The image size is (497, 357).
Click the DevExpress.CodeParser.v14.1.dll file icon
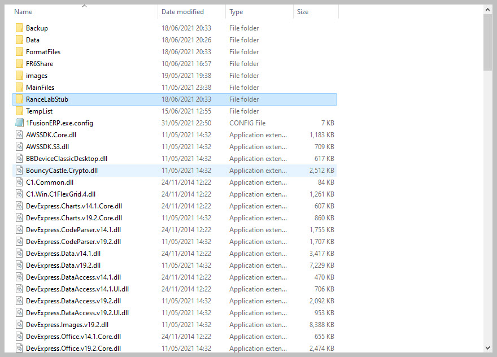(x=19, y=229)
